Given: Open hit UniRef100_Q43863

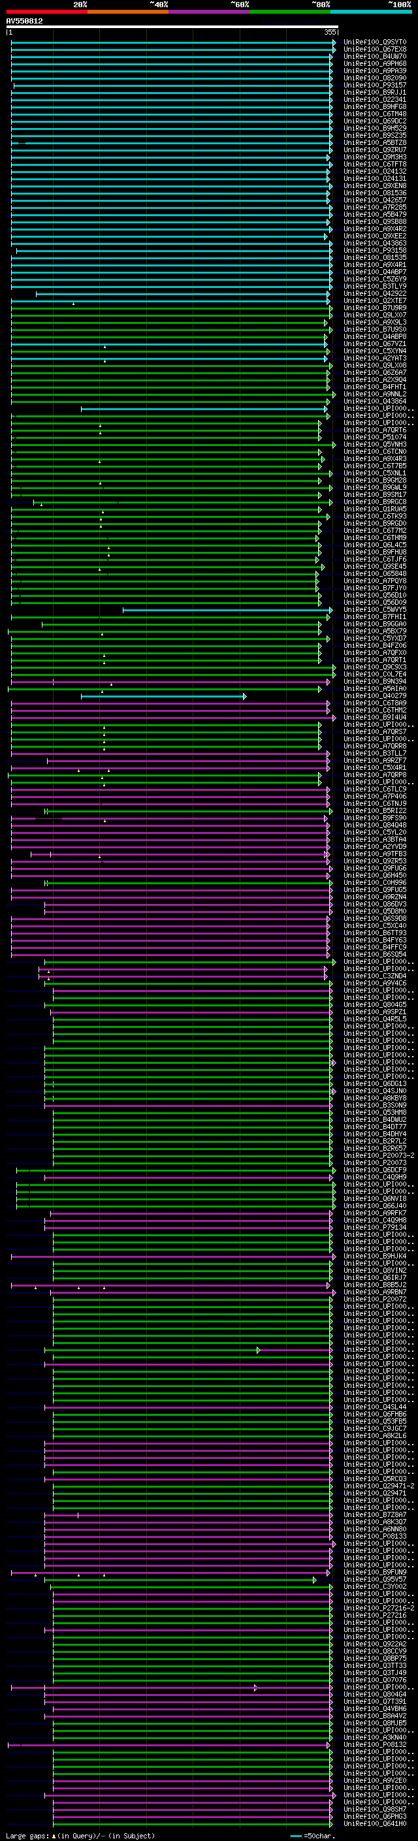Looking at the screenshot, I should [x=374, y=243].
